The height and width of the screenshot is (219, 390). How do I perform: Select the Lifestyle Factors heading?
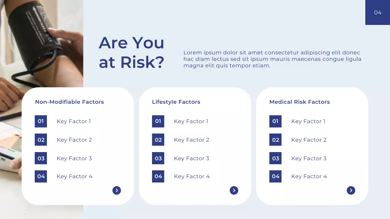(176, 102)
